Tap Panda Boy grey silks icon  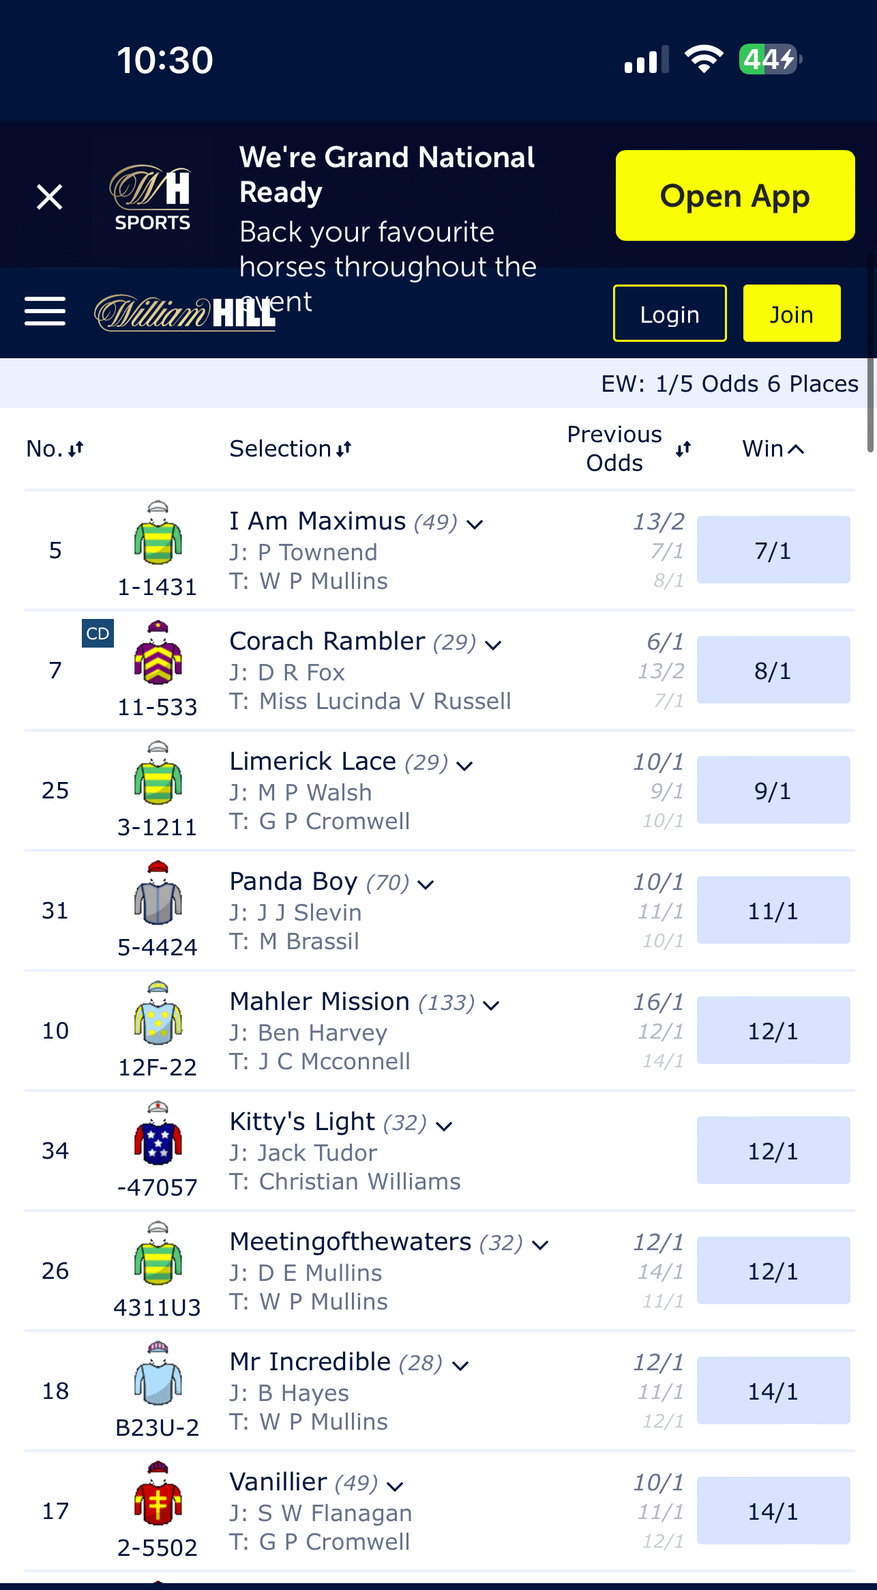[158, 893]
